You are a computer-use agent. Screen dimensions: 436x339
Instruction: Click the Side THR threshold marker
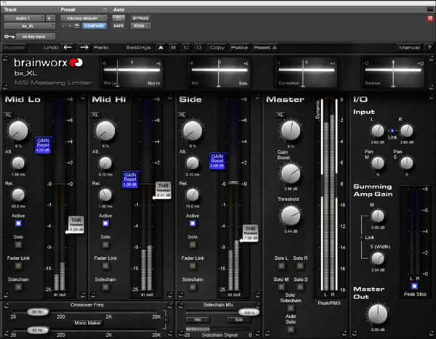[x=250, y=233]
